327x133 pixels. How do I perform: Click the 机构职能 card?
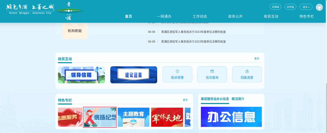point(75,31)
